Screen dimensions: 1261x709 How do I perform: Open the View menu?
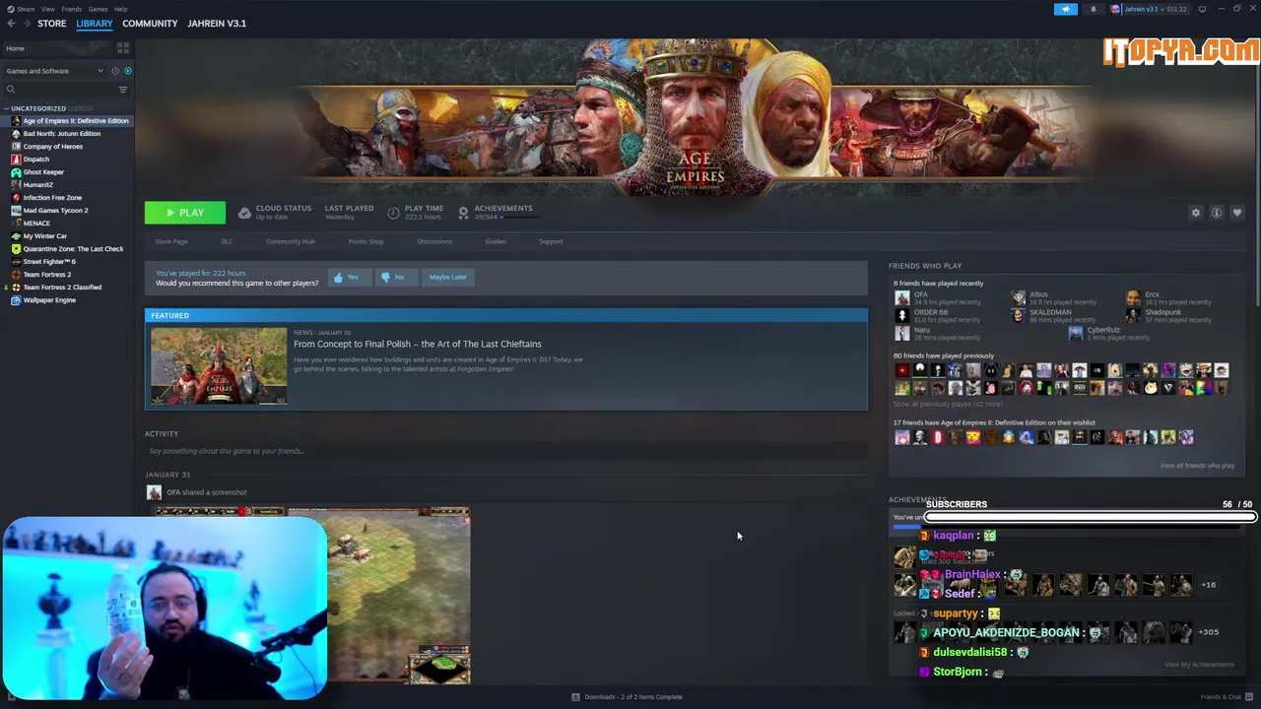[47, 9]
